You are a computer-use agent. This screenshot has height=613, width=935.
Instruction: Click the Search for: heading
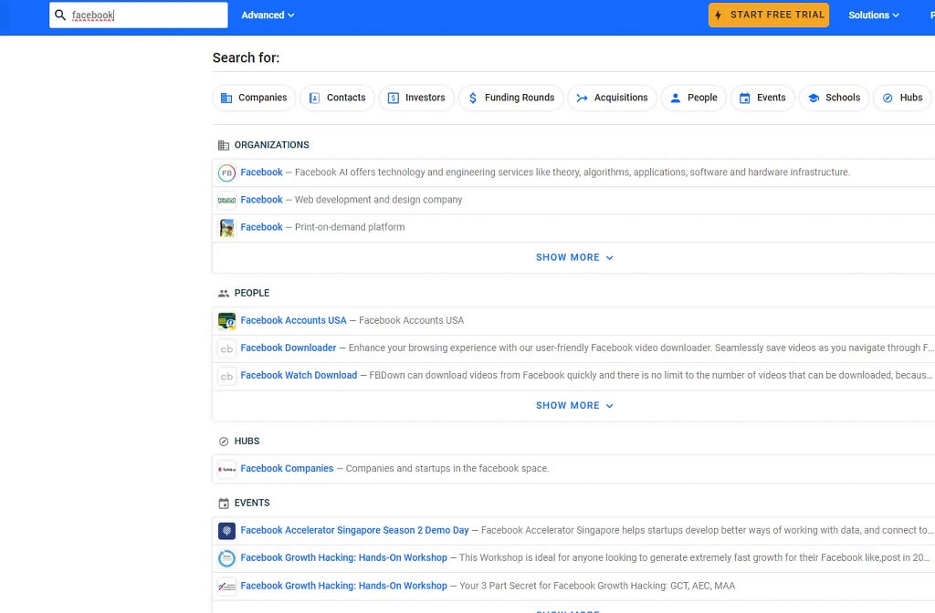point(246,57)
